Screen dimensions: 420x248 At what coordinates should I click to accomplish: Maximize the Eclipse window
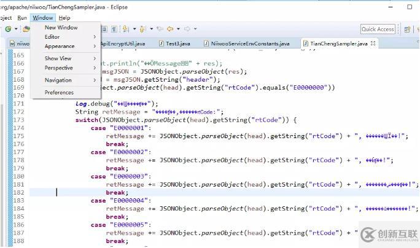(410, 7)
